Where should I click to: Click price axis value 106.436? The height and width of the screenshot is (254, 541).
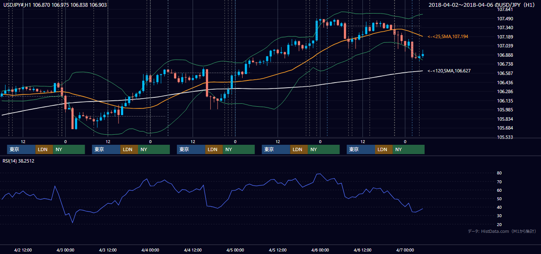[x=505, y=83]
